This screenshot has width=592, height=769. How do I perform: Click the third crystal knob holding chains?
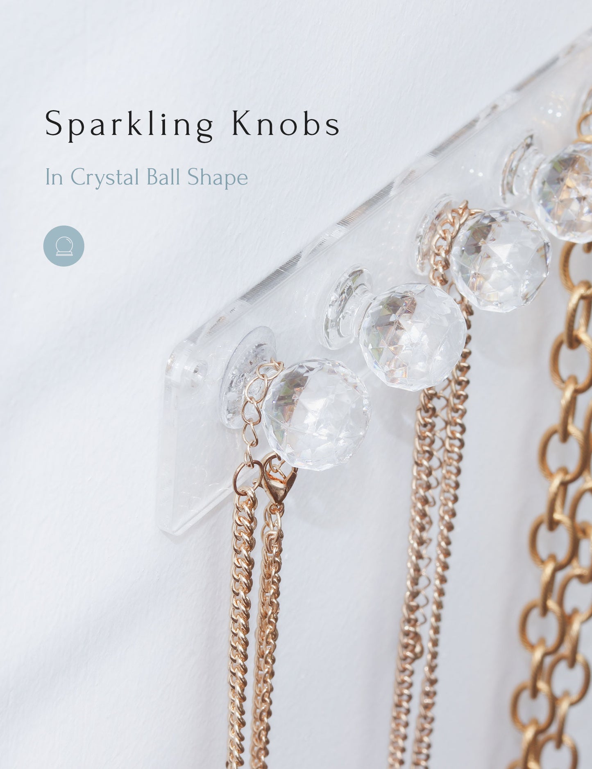[500, 260]
